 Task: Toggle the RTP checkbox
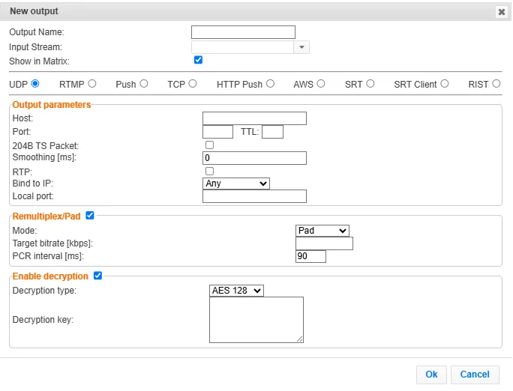209,171
